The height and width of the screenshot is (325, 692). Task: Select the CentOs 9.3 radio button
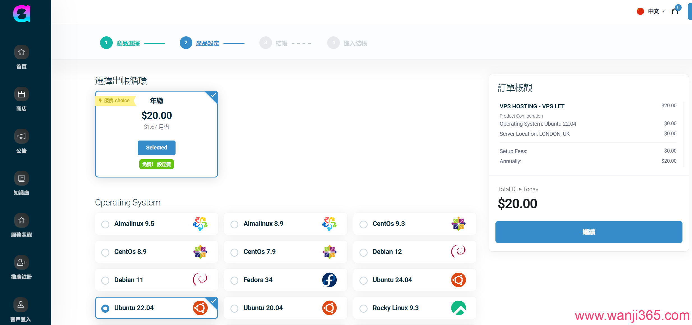click(x=363, y=224)
